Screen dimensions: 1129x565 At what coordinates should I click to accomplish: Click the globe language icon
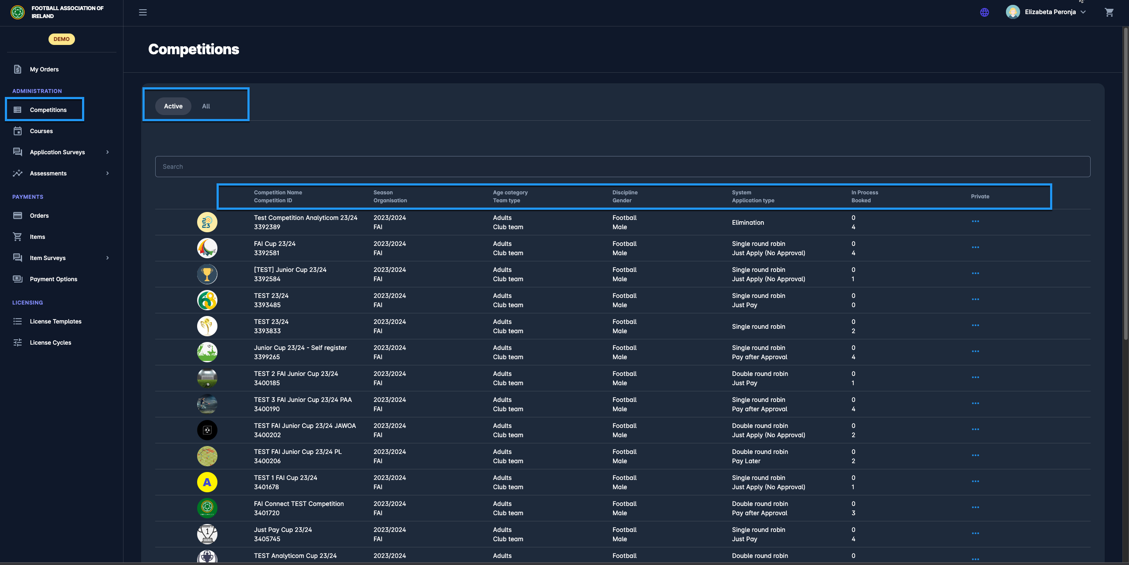(984, 12)
